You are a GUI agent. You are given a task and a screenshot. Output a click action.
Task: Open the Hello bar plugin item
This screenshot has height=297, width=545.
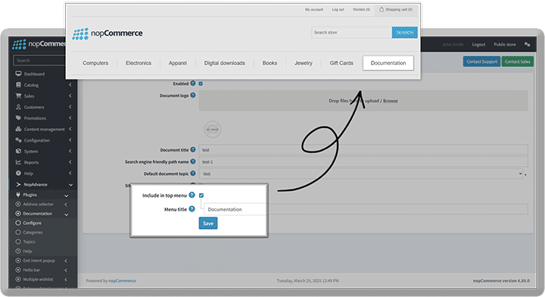pos(31,270)
